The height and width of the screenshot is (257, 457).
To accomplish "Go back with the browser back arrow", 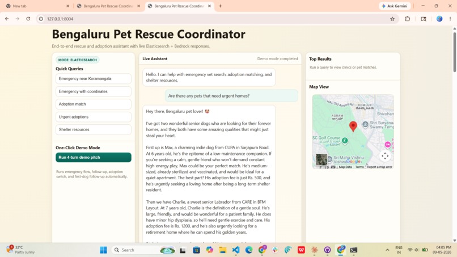I will coord(7,19).
